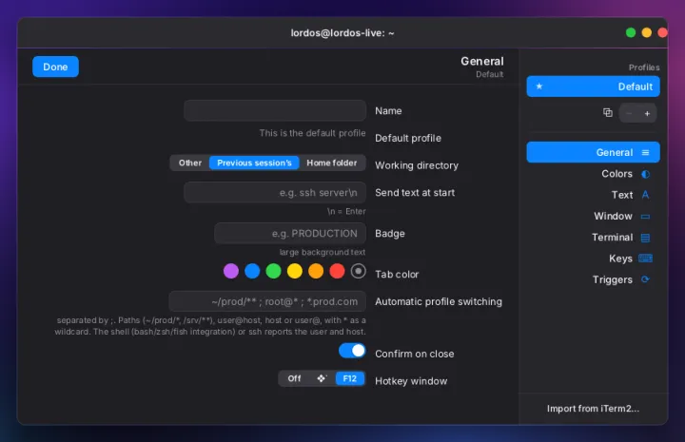Choose the purple tab color
Screen dimensions: 685x442
coord(231,271)
